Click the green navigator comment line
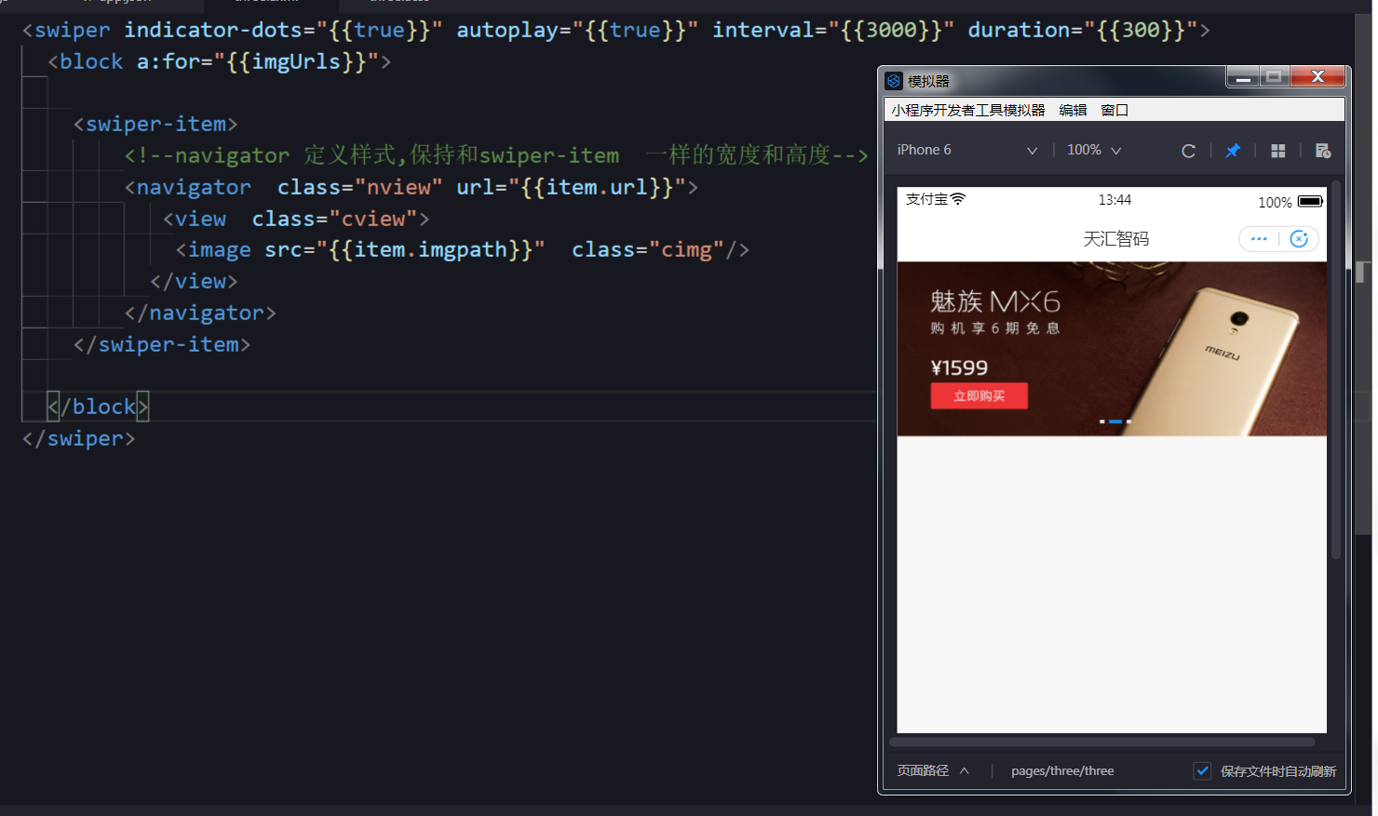1378x816 pixels. pyautogui.click(x=496, y=155)
